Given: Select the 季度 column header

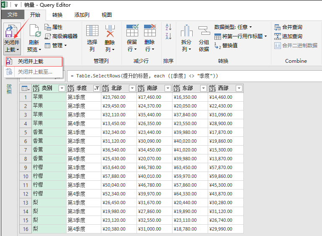Looking at the screenshot, I should tap(84, 88).
